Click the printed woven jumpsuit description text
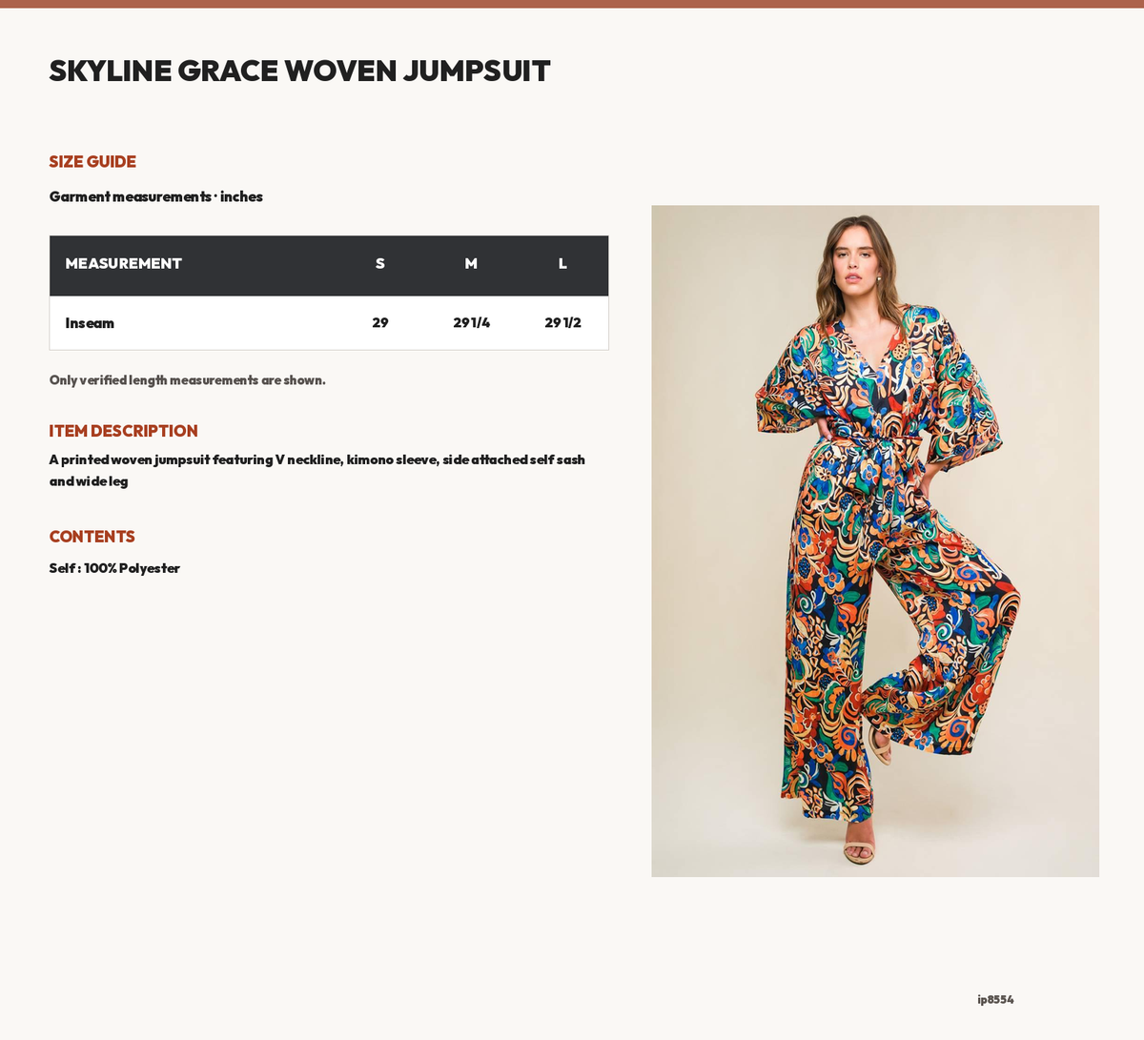1144x1040 pixels. tap(317, 470)
